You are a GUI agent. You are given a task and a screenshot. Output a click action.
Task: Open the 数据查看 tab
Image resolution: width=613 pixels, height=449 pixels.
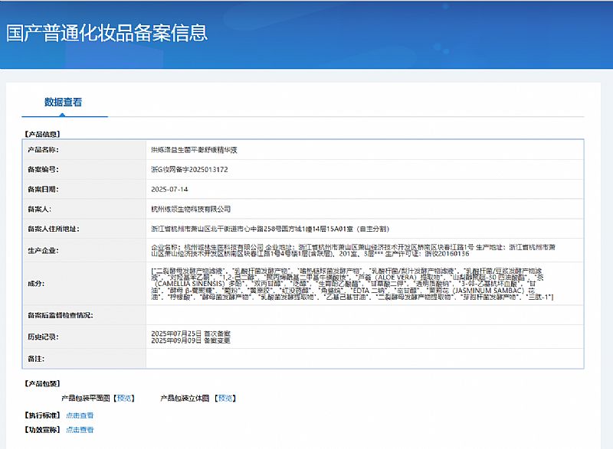coord(63,102)
